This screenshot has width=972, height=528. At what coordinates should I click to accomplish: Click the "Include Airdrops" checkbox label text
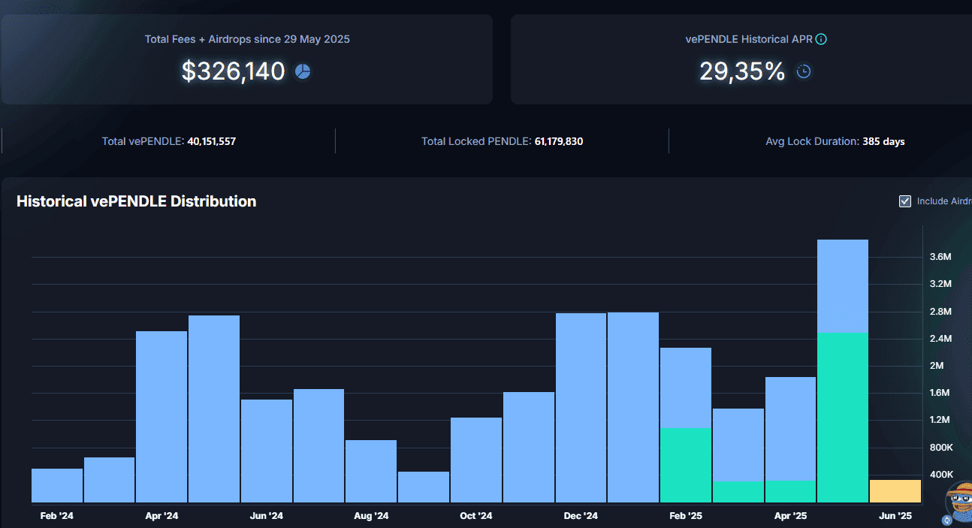coord(944,201)
